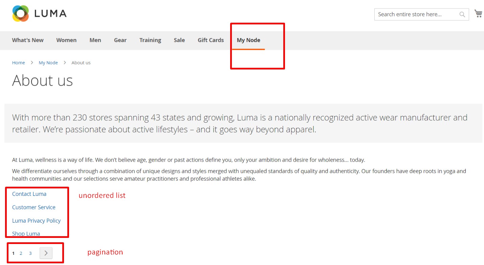Open the Sale menu
This screenshot has height=265, width=484.
click(179, 40)
